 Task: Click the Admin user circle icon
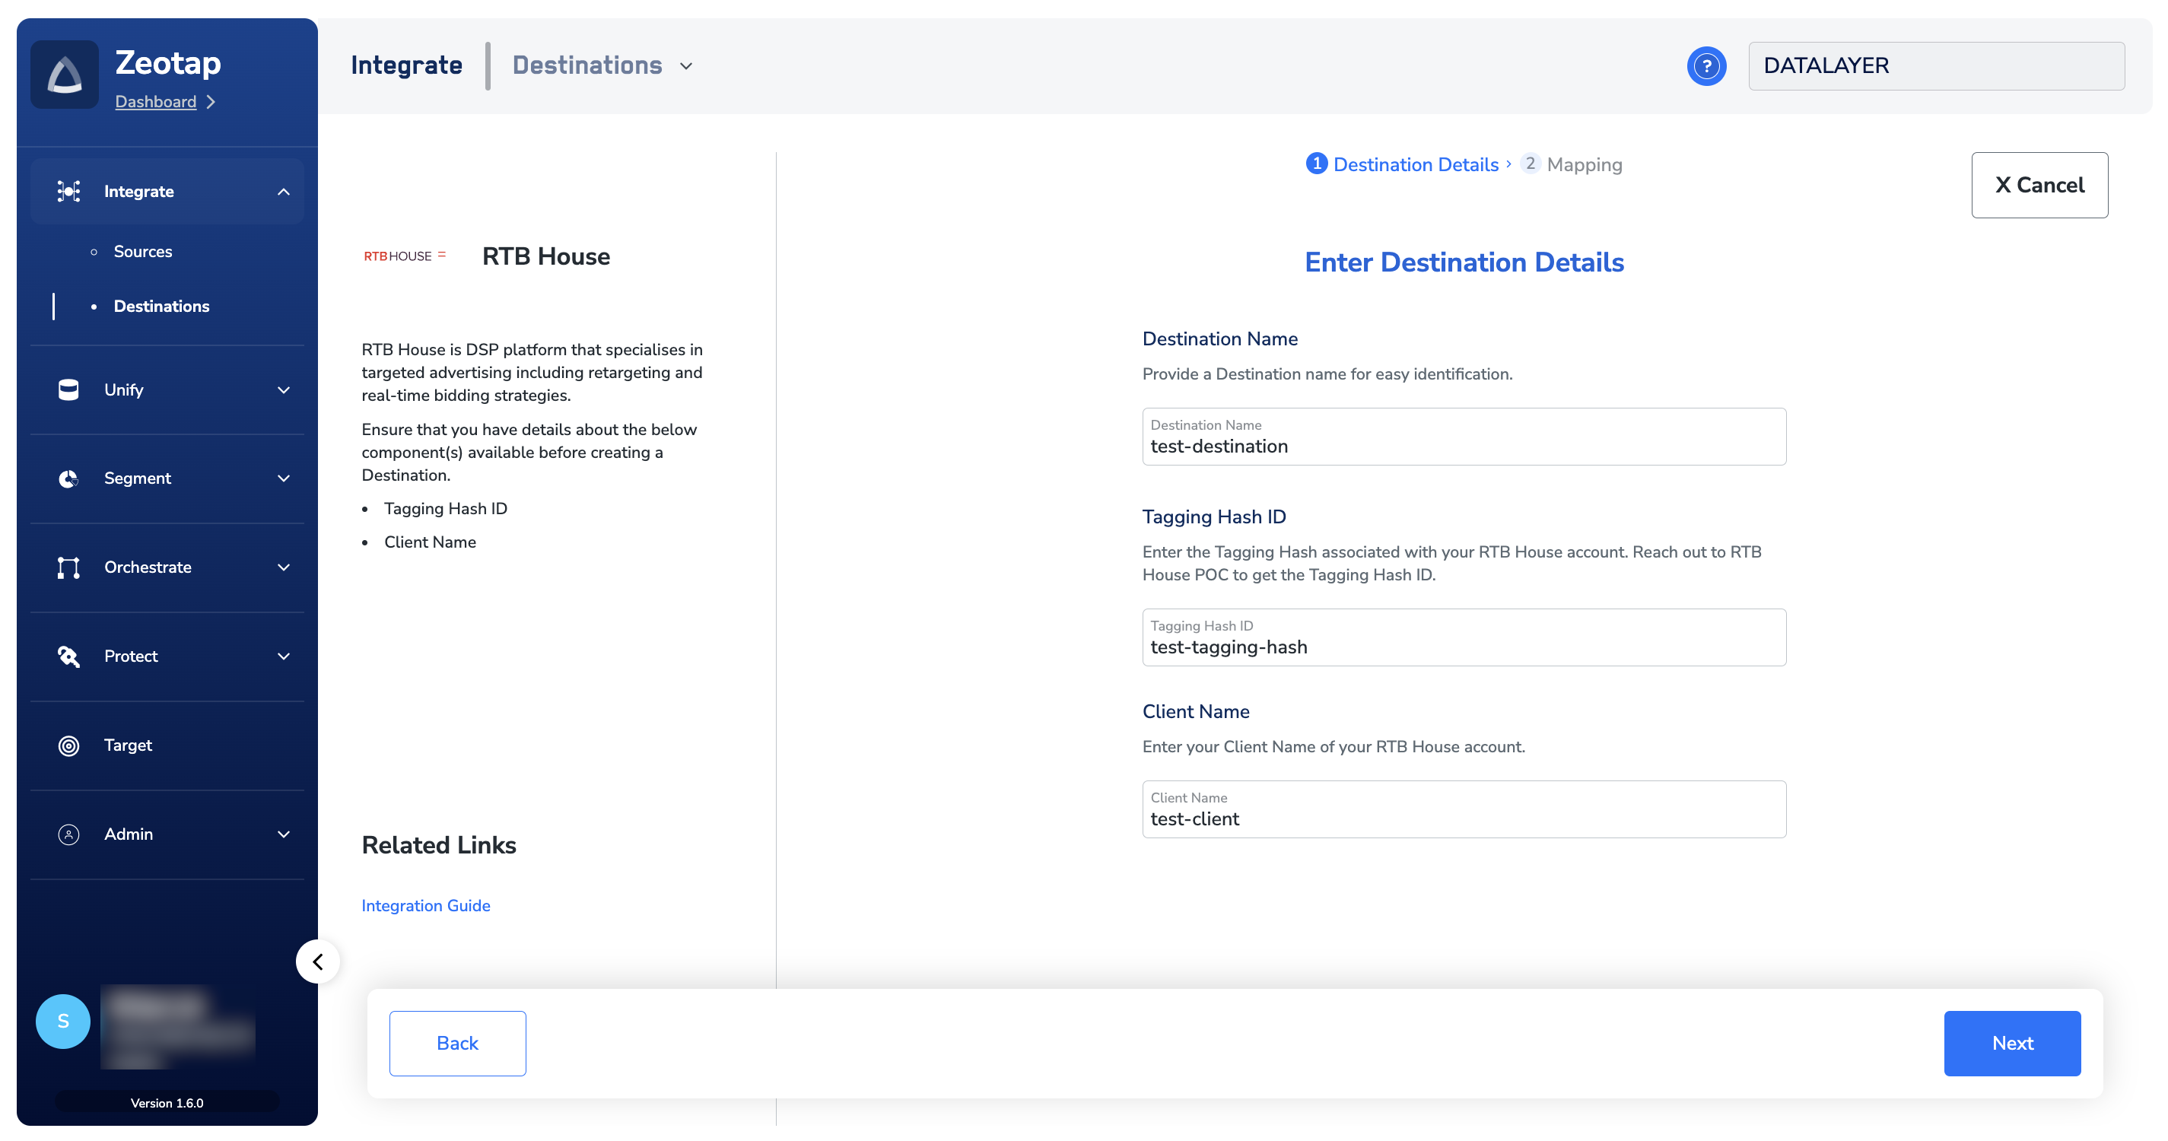click(68, 834)
